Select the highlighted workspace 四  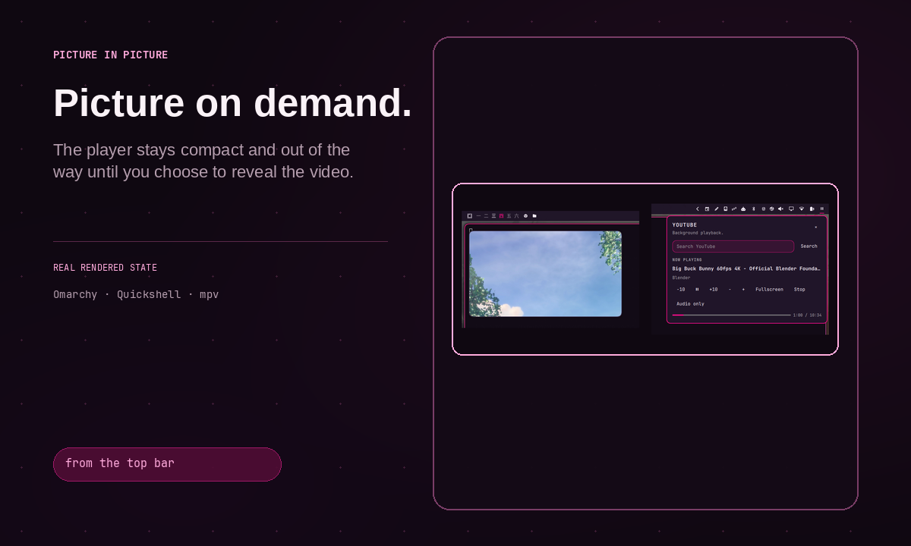pyautogui.click(x=502, y=216)
